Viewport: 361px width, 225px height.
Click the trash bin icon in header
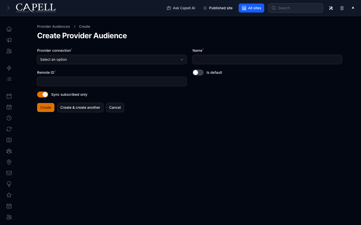(342, 8)
